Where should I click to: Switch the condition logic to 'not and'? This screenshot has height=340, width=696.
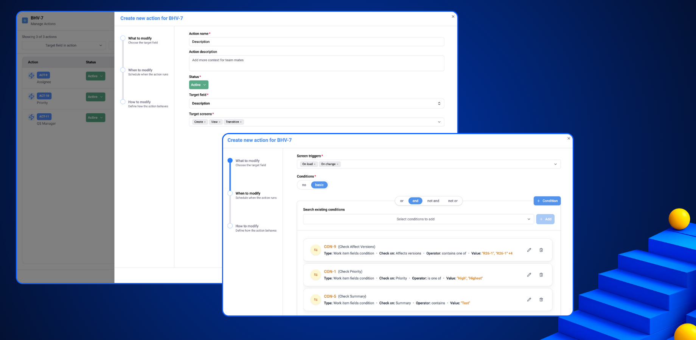pyautogui.click(x=433, y=201)
